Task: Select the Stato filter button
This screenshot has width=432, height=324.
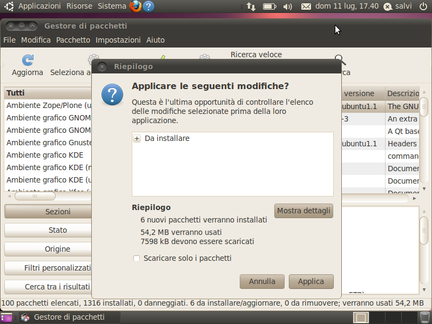Action: 48,230
